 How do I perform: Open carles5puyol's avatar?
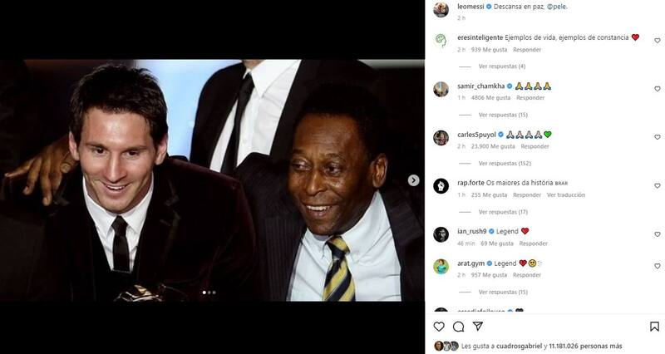[x=441, y=137]
